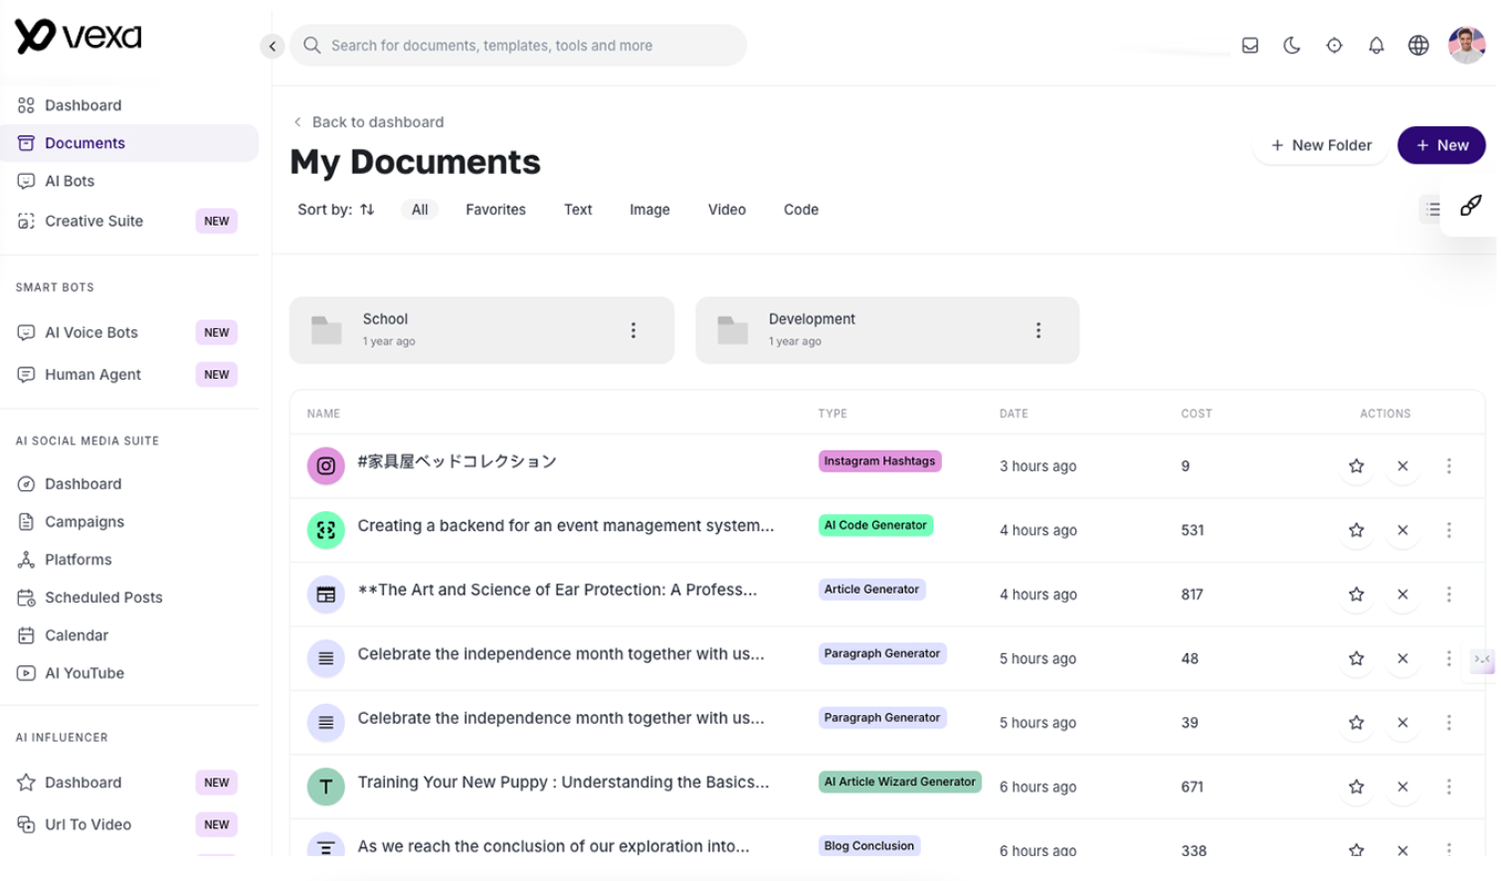Click the globe language icon
This screenshot has width=1501, height=881.
pos(1417,46)
